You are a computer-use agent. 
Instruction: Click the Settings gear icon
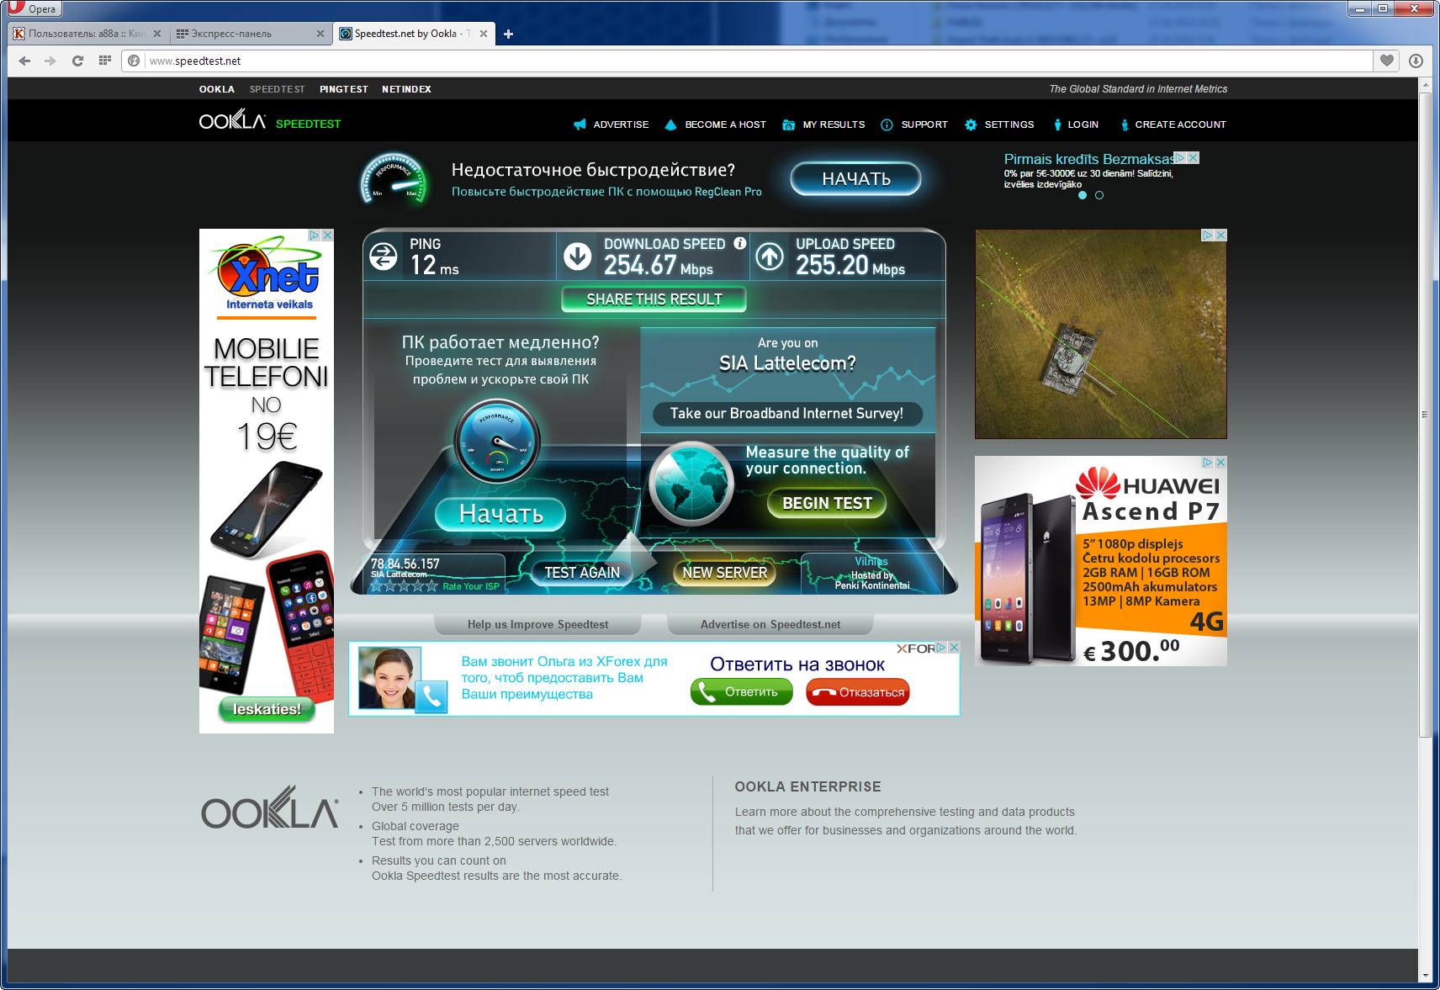coord(971,124)
